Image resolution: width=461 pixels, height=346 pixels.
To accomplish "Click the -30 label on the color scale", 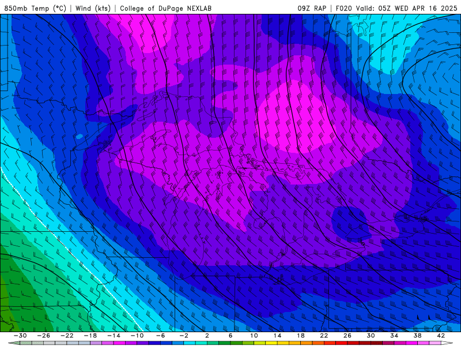I will point(20,336).
